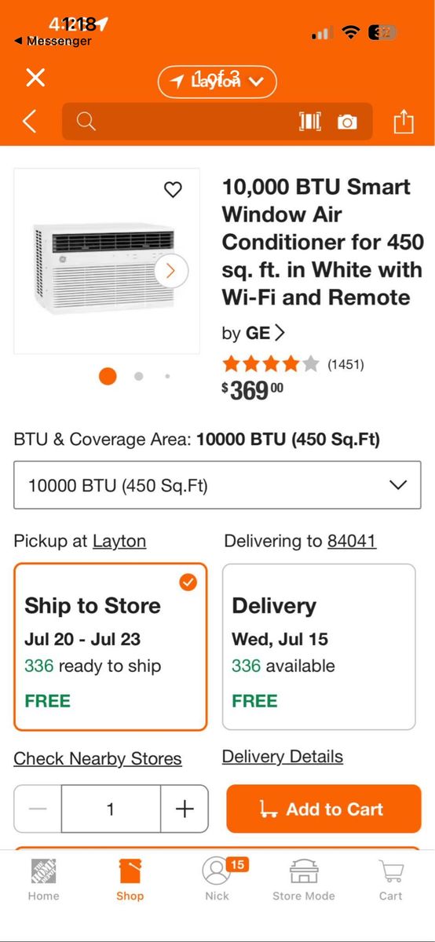The image size is (435, 942).
Task: Tap the share icon at top right
Action: coord(403,122)
